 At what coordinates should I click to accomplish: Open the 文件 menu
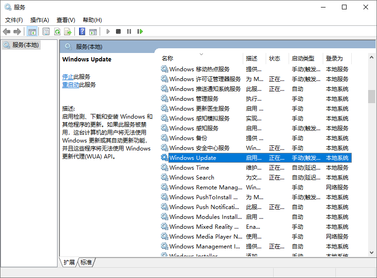point(14,20)
